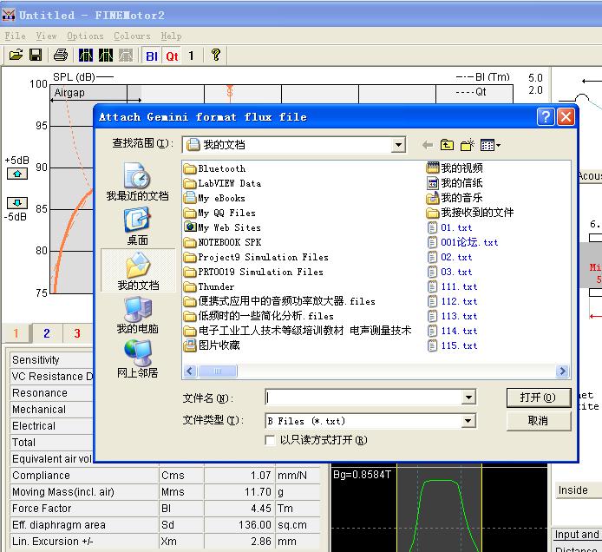Open 我的电脑 places shortcut

pos(137,316)
